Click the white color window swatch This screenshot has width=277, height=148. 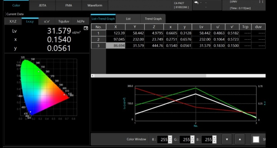point(256,139)
